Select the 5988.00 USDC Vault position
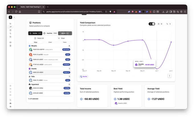Screen dimensions: 194x118 coord(50,59)
